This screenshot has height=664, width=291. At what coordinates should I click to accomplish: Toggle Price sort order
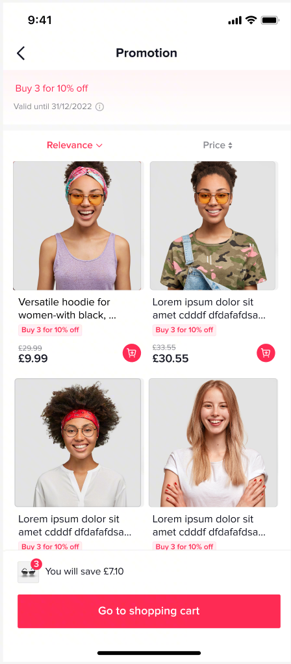pos(218,146)
